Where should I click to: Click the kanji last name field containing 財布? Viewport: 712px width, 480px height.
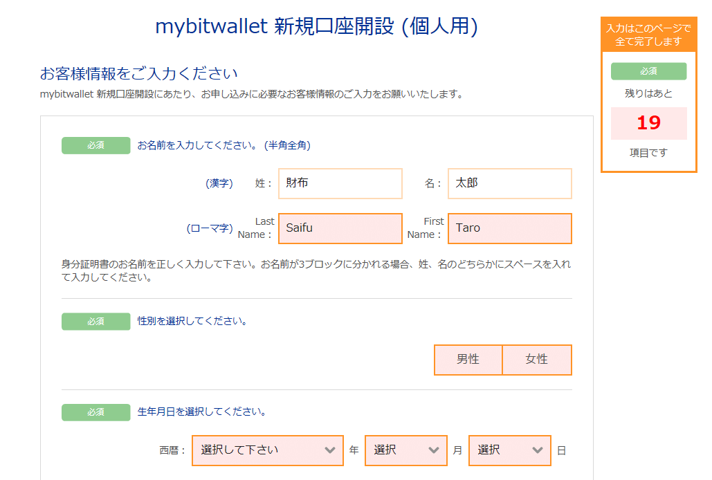[x=340, y=183]
